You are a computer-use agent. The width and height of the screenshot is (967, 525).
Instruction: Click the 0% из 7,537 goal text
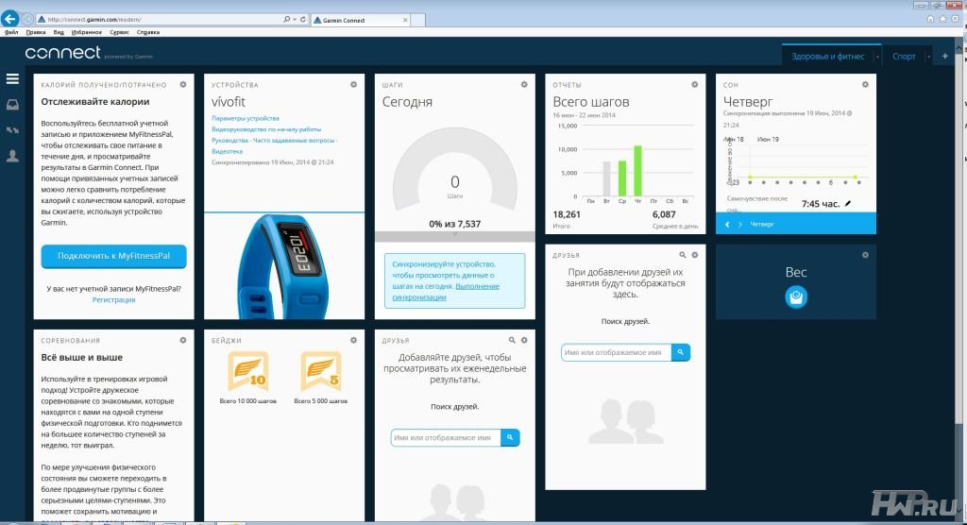455,224
